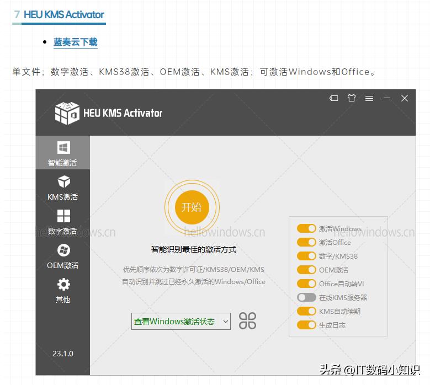Expand the 查看Windows激活状态 dropdown
The image size is (430, 385).
(x=181, y=321)
